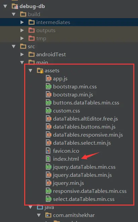Image resolution: width=138 pixels, height=222 pixels.
Task: Select the index.html file name
Action: click(66, 159)
